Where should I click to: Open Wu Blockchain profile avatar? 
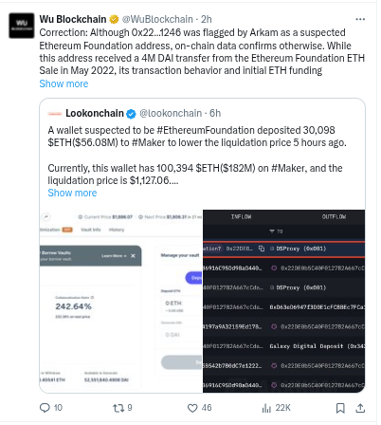[22, 26]
